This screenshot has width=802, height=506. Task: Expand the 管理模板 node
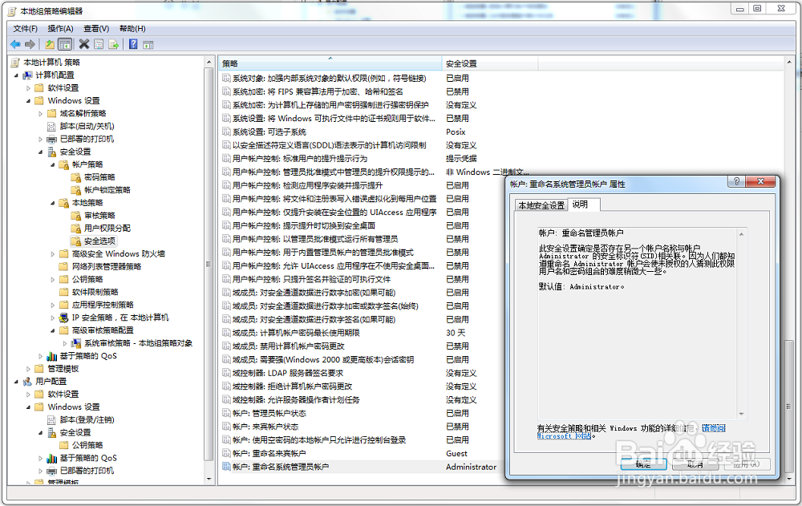click(x=27, y=369)
